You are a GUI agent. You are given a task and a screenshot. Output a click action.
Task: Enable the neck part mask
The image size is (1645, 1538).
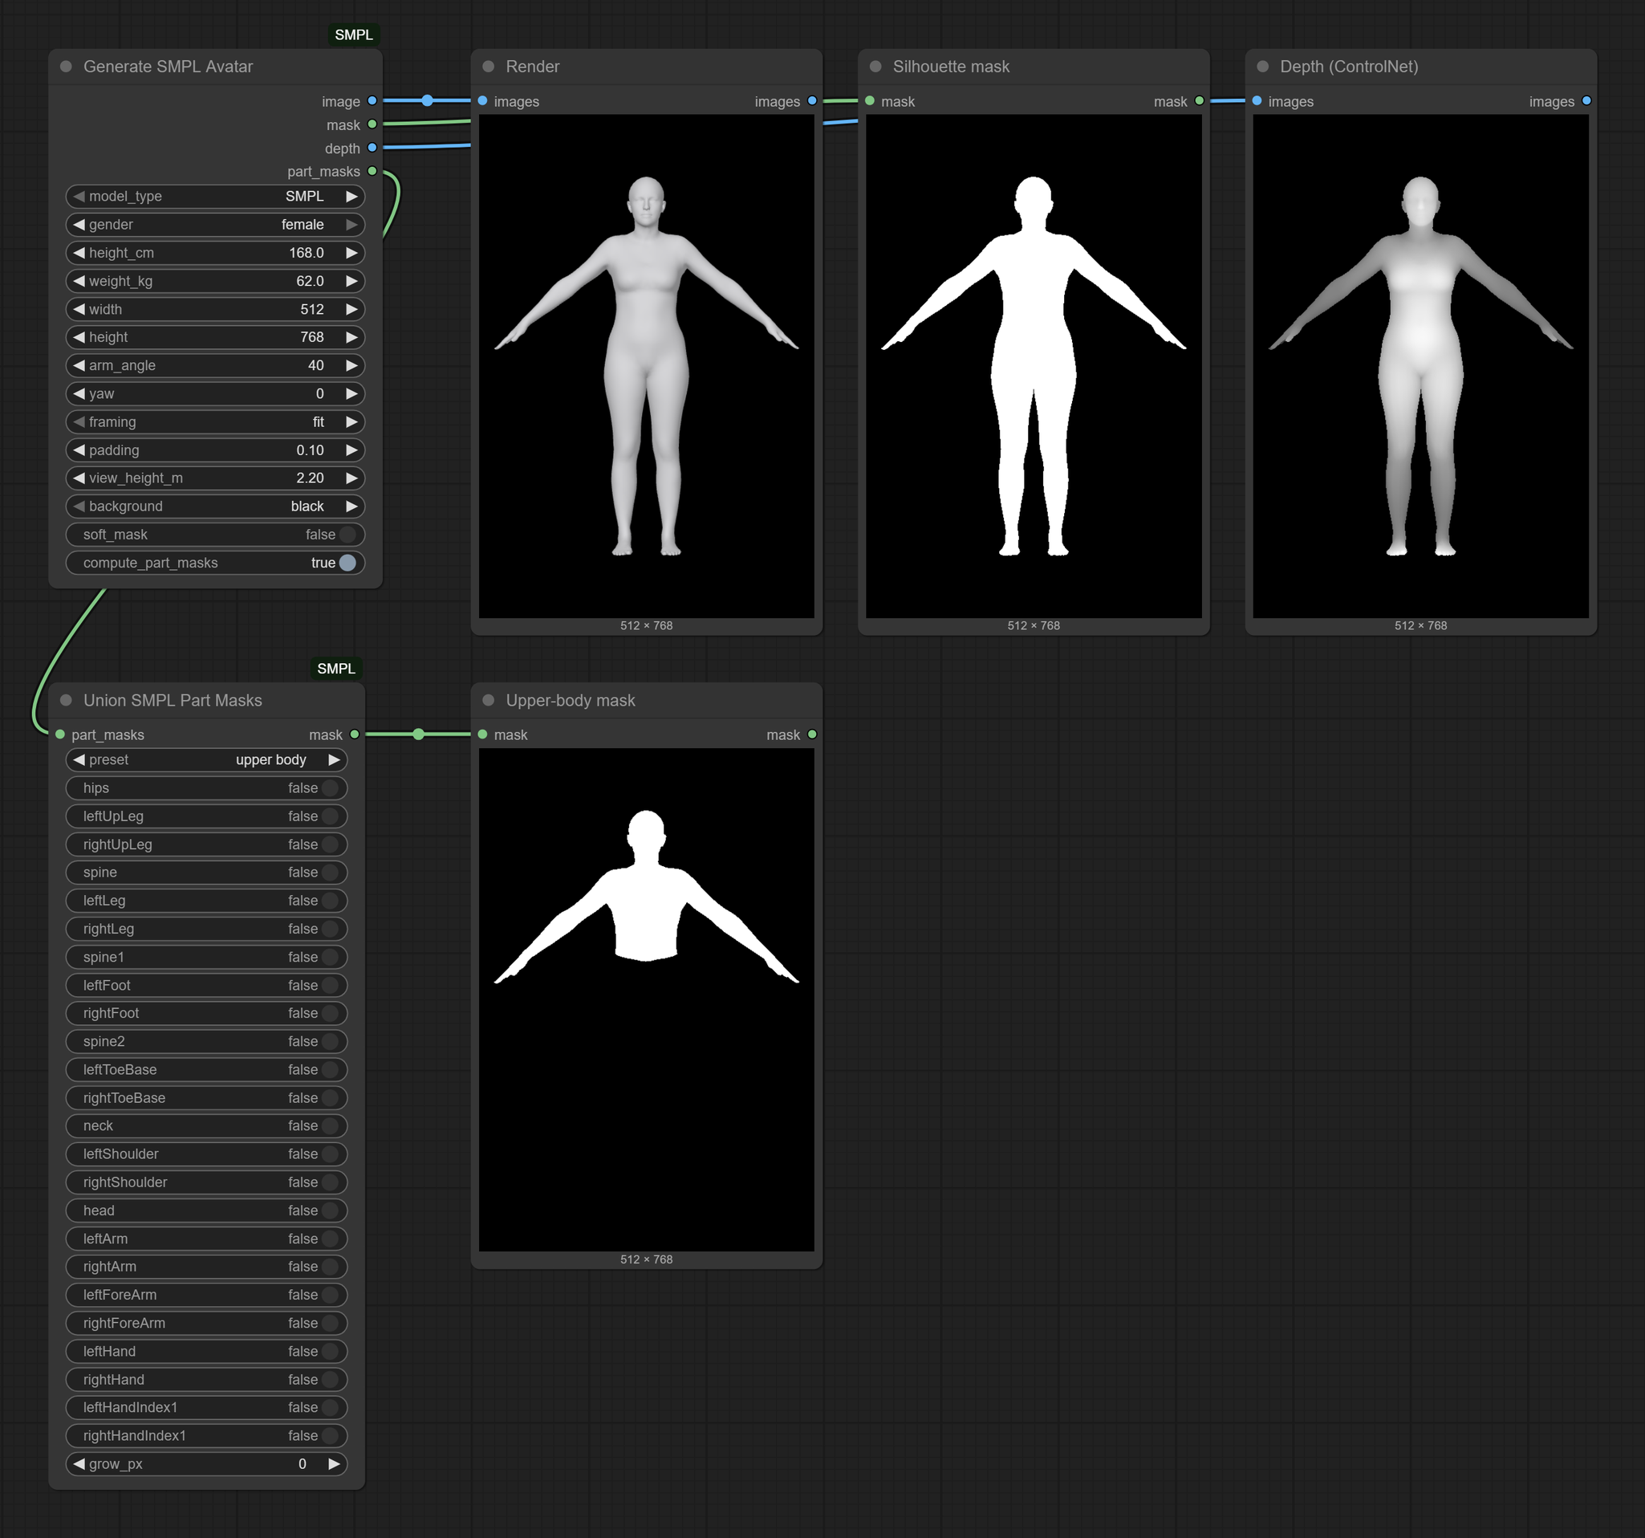[x=206, y=1125]
